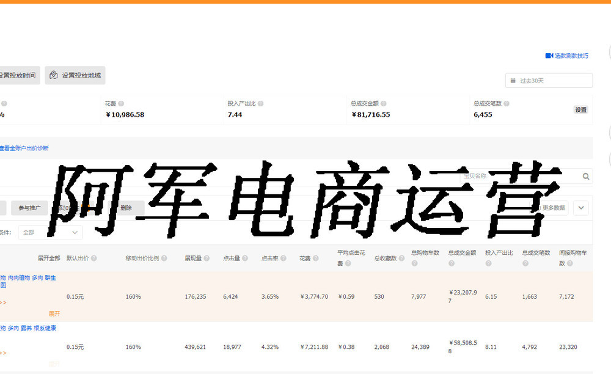This screenshot has height=374, width=611.
Task: Open the 条件 全部 dropdown
Action: click(50, 233)
